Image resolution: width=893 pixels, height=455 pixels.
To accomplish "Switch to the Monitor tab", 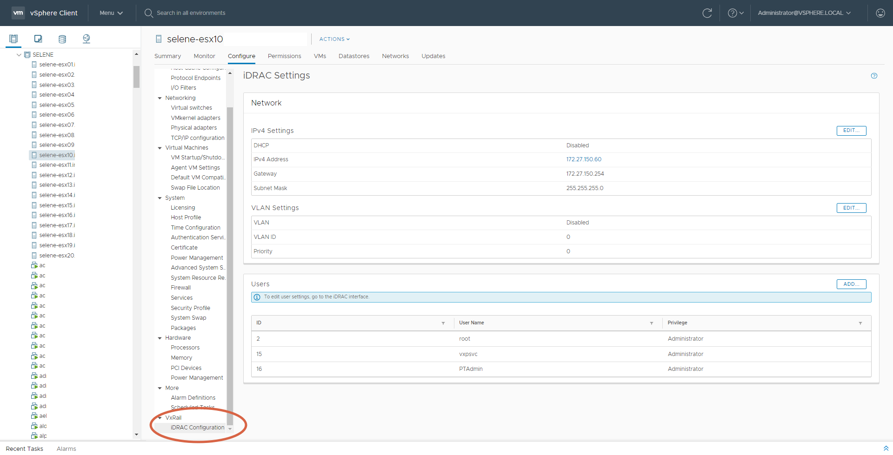I will click(204, 56).
